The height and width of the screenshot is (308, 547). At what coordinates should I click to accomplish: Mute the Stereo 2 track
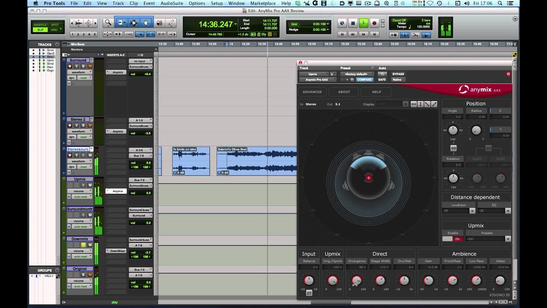(90, 125)
